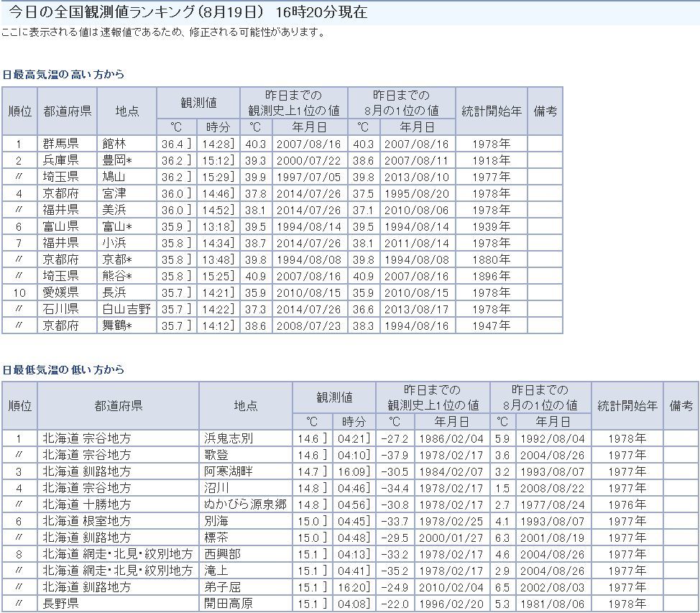Screen dimensions: 700x613
Task: Click the 鳩山 observation point
Action: [114, 177]
